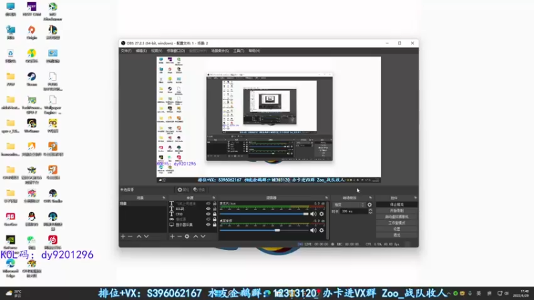Open the taskbar weather widget

(14, 293)
